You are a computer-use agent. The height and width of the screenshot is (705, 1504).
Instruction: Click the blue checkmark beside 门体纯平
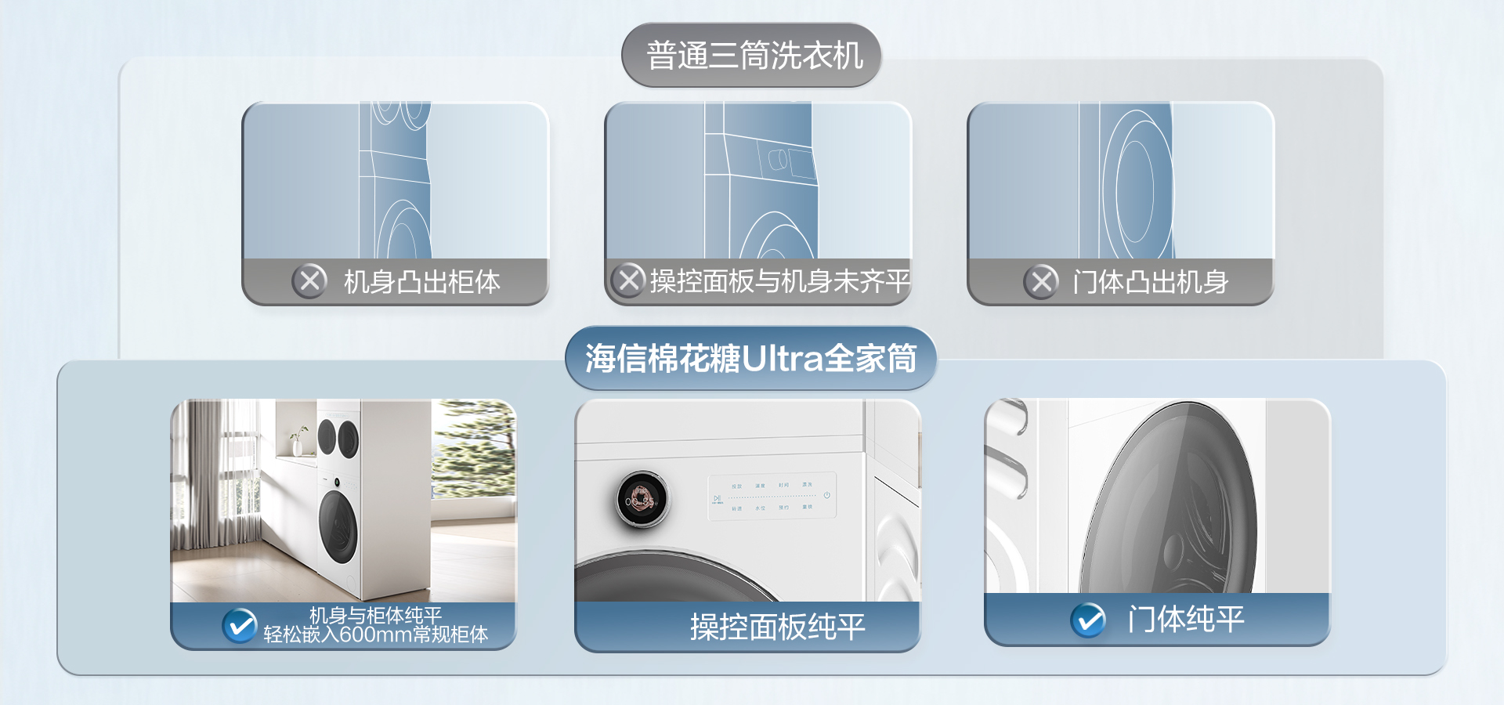(1088, 620)
